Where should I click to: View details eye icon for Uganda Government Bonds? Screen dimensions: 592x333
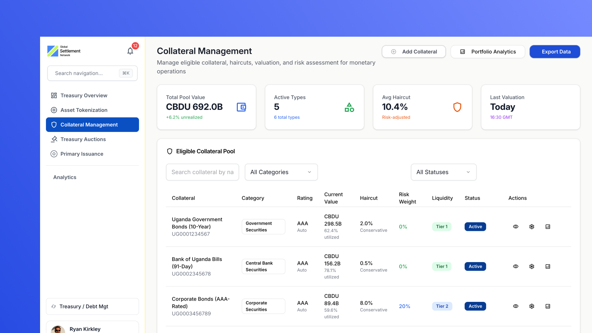(516, 227)
